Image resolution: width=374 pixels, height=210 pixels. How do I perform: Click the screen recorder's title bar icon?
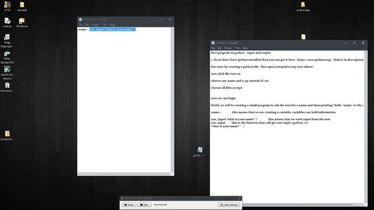pyautogui.click(x=122, y=198)
